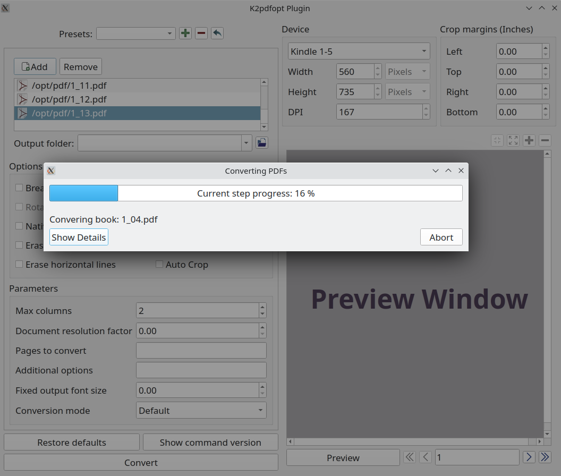Open the Height units Pixels dropdown

pyautogui.click(x=407, y=92)
